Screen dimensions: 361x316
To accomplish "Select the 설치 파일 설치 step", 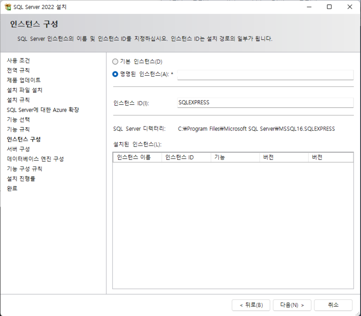I will pyautogui.click(x=25, y=90).
